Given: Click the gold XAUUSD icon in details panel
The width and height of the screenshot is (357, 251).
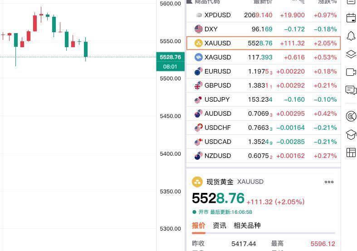Looking at the screenshot, I should (197, 182).
